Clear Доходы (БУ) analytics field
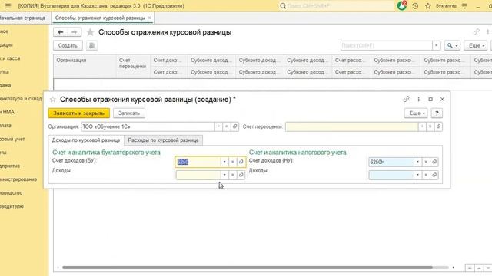This screenshot has height=276, width=492. (x=232, y=175)
